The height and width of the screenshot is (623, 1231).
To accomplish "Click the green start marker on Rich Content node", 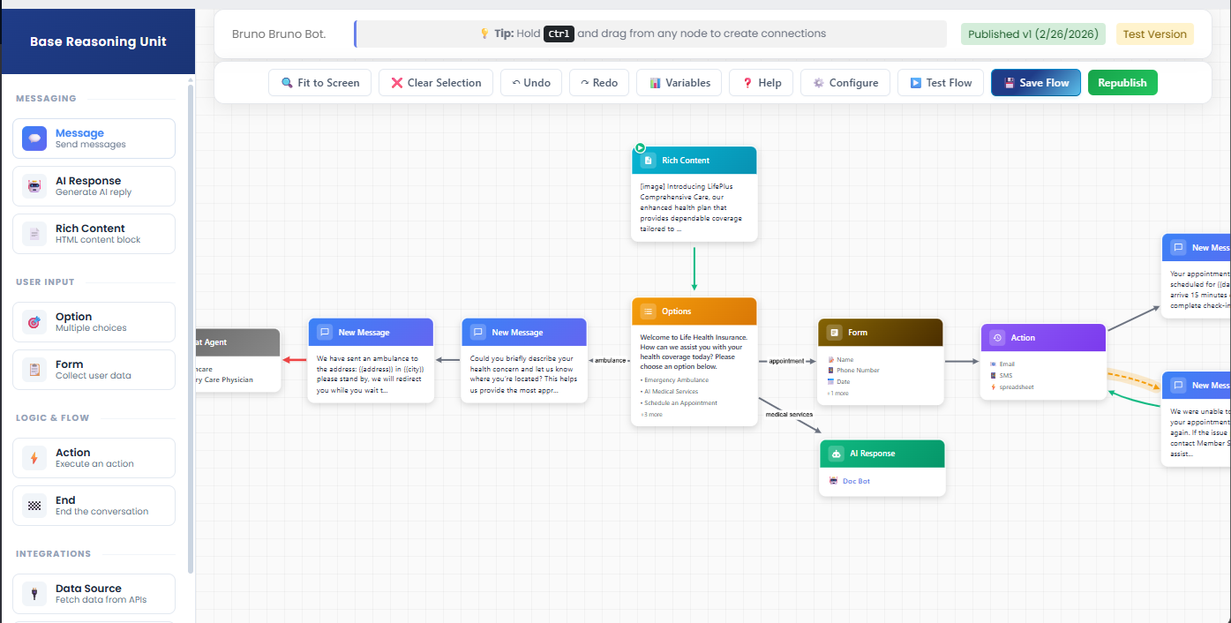I will coord(640,148).
